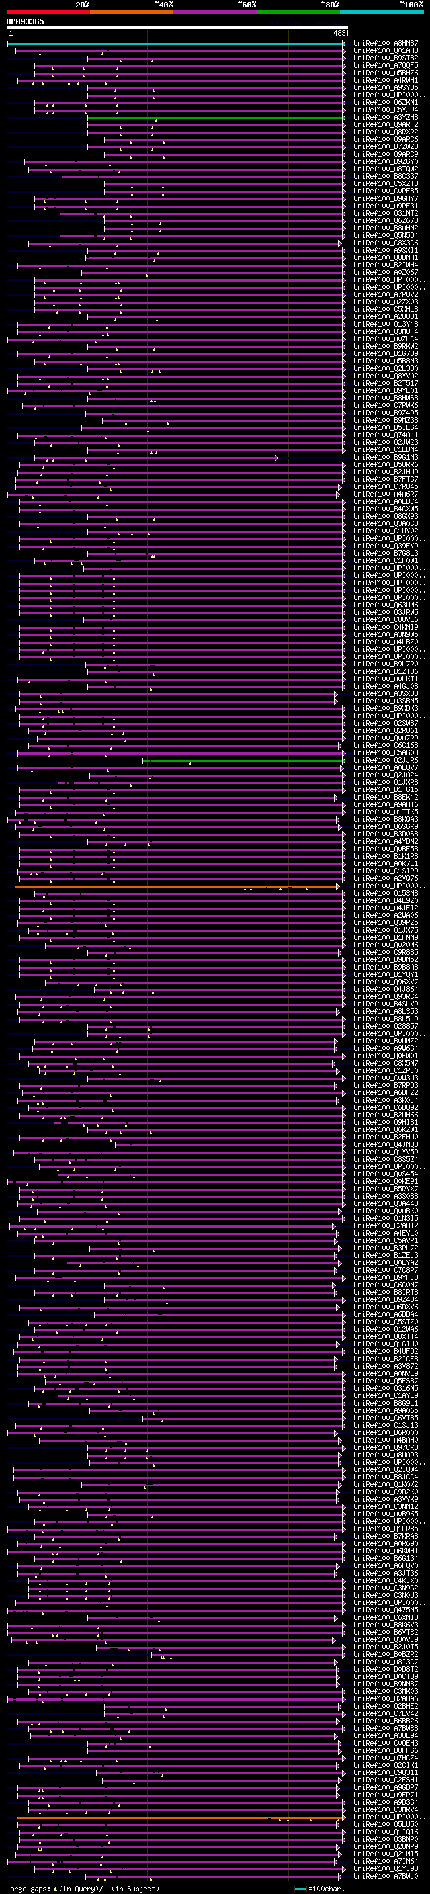Click label UniRef100_C5XZT8
This screenshot has height=1894, width=430.
(x=385, y=184)
